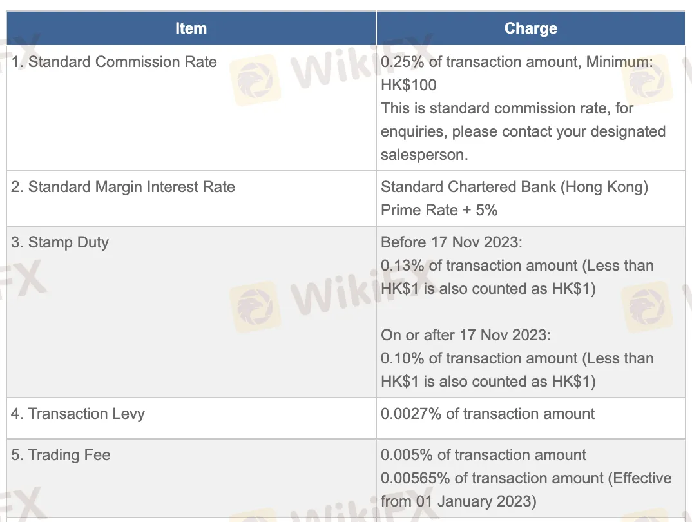
Task: Click Standard Chartered Bank (Hong Kong) text
Action: pos(515,187)
